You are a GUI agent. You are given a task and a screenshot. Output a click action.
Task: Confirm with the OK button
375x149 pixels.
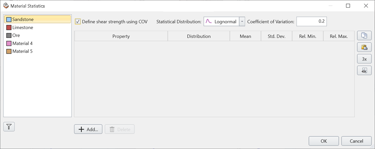tap(324, 141)
